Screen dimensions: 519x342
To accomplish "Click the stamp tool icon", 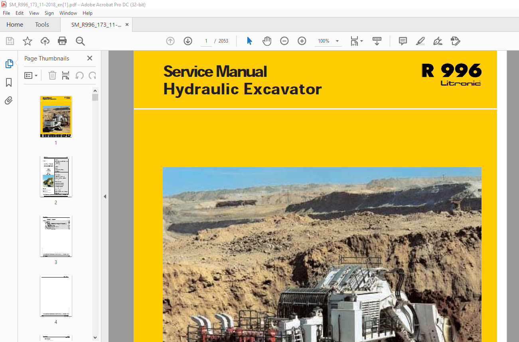I will 455,41.
